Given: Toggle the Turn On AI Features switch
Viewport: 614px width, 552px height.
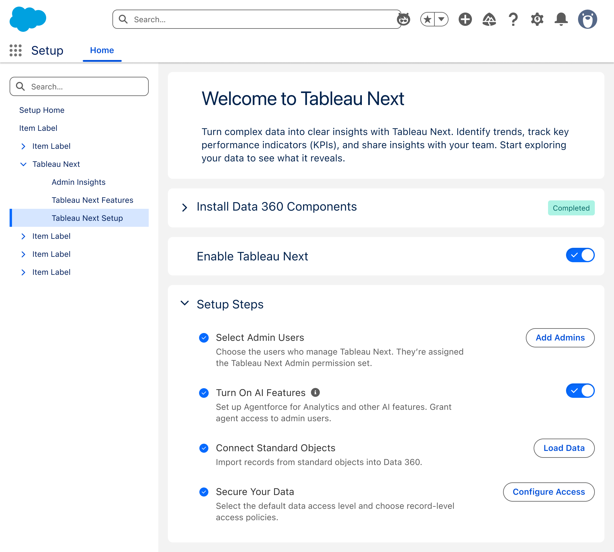Looking at the screenshot, I should (580, 391).
